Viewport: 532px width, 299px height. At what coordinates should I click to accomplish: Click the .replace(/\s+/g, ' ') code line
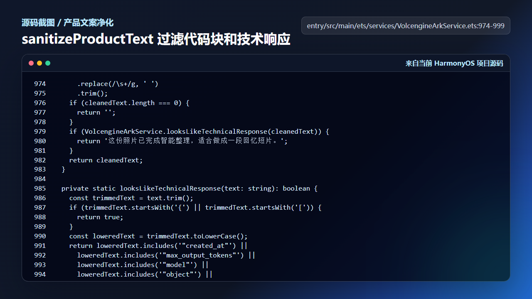click(x=118, y=84)
